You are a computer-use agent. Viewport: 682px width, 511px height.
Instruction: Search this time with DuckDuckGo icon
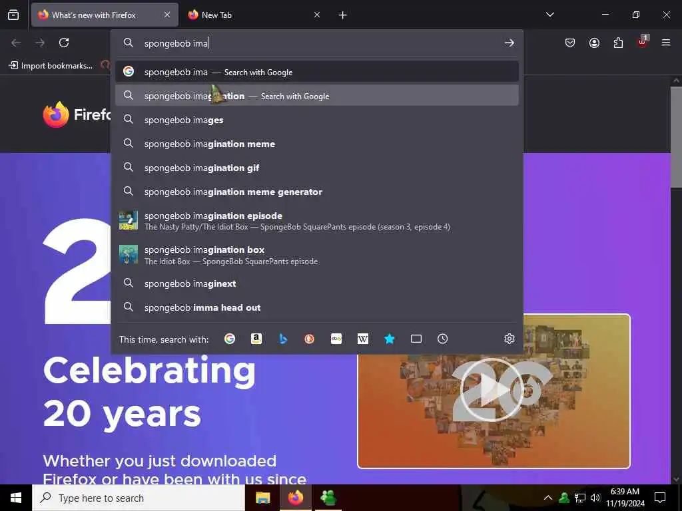pos(309,339)
